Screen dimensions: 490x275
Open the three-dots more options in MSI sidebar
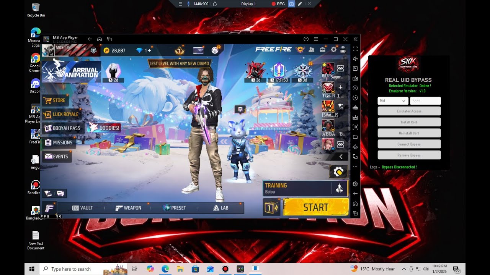pos(355,167)
